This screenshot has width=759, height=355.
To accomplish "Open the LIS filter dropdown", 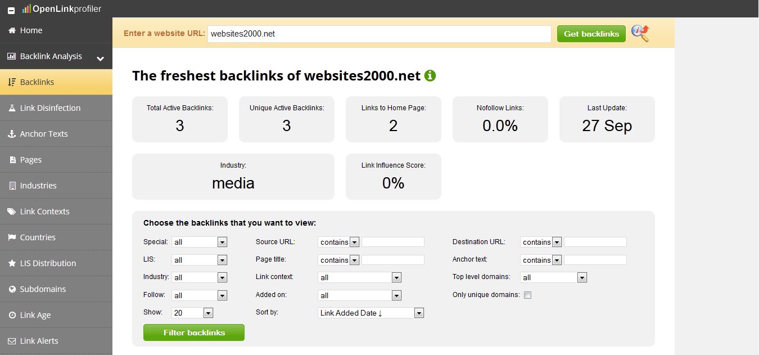I will tap(199, 260).
